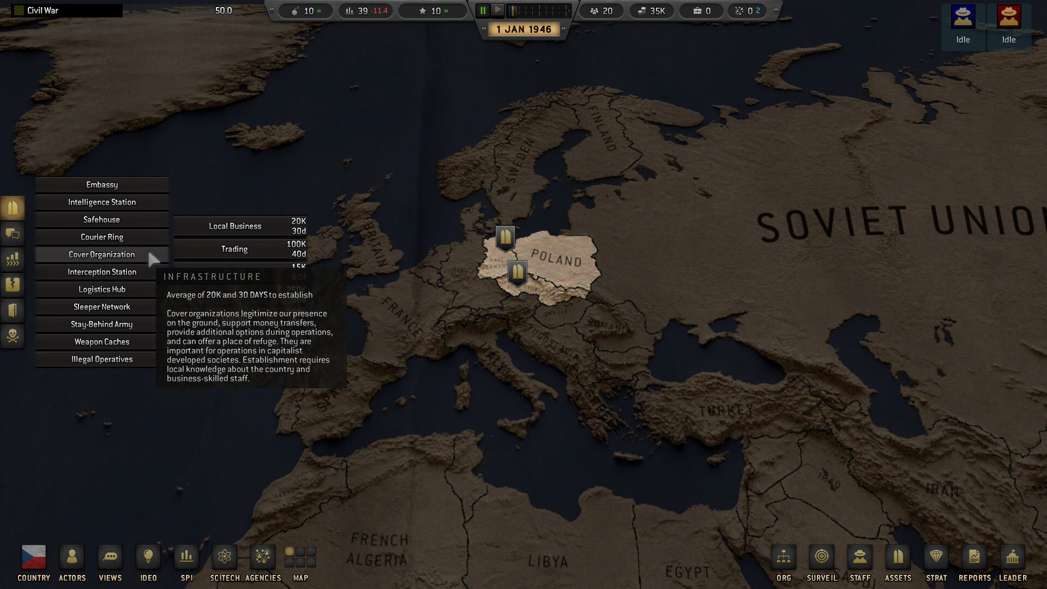Viewport: 1047px width, 589px height.
Task: Select the rising bars with arrows sidebar icon
Action: (13, 260)
